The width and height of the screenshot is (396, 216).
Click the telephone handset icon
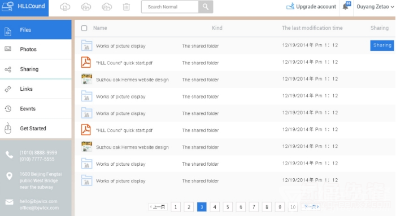10,155
